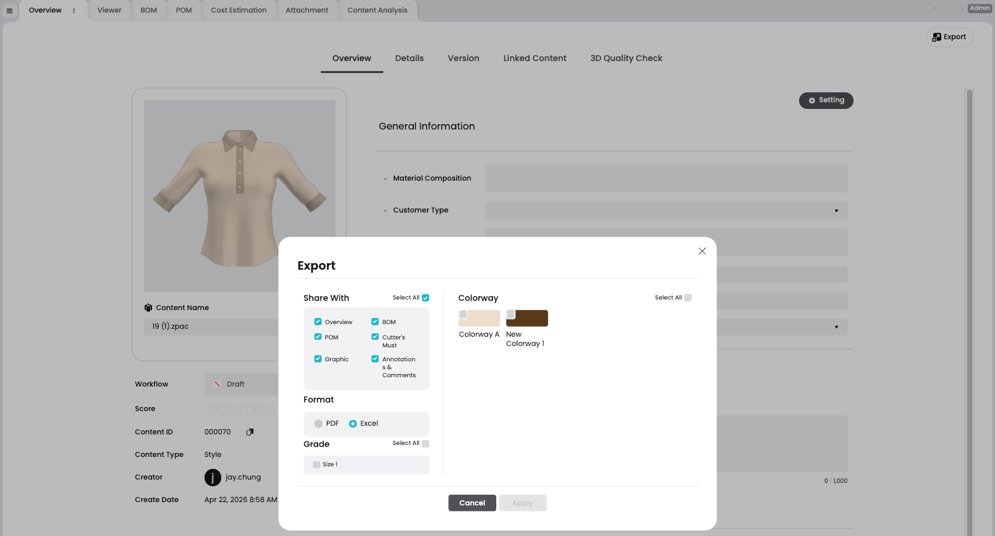Click the back arrow near Admin
995x536 pixels.
click(x=936, y=9)
